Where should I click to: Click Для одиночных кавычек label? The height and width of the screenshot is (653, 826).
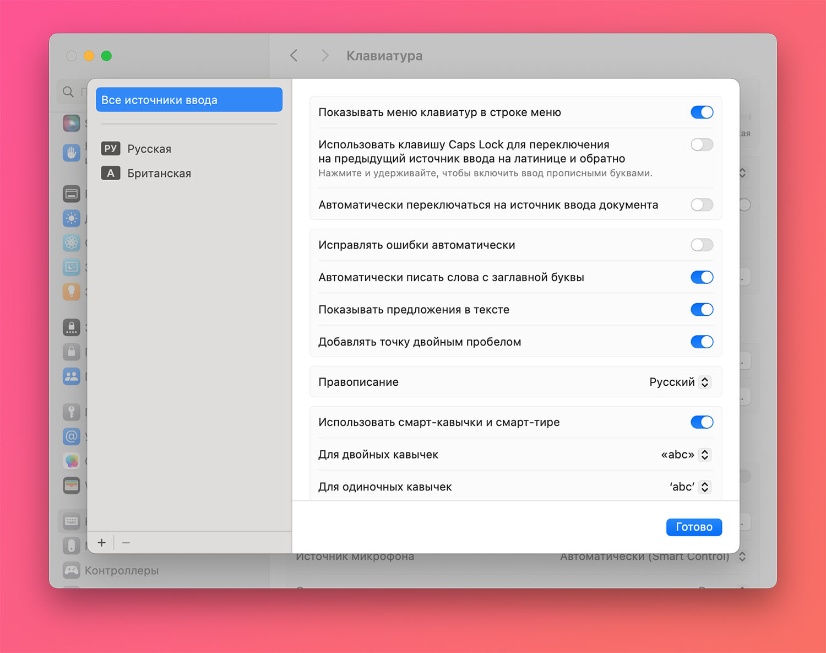(x=385, y=487)
